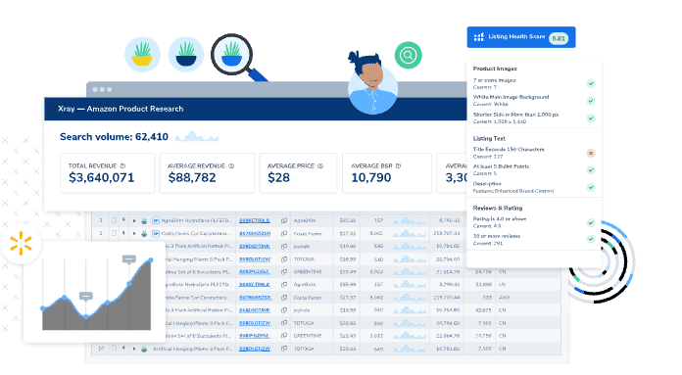Click the Listing Health Score bars icon
This screenshot has height=375, width=682.
click(479, 37)
